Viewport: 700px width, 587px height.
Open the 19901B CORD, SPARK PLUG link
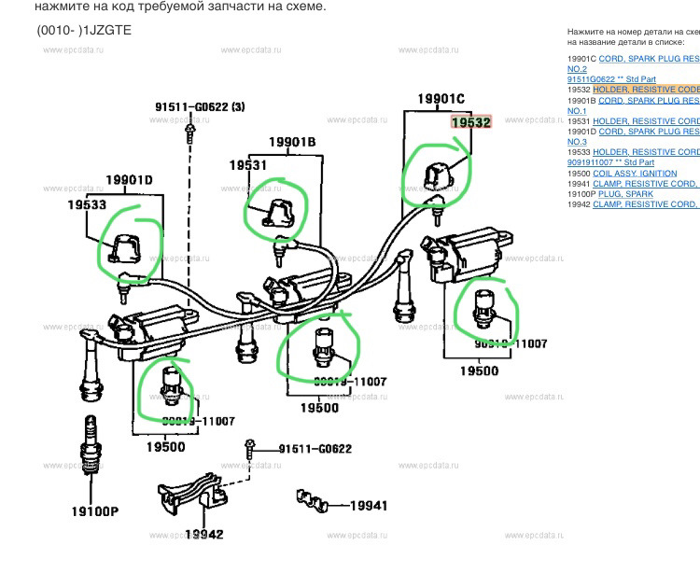click(x=649, y=101)
